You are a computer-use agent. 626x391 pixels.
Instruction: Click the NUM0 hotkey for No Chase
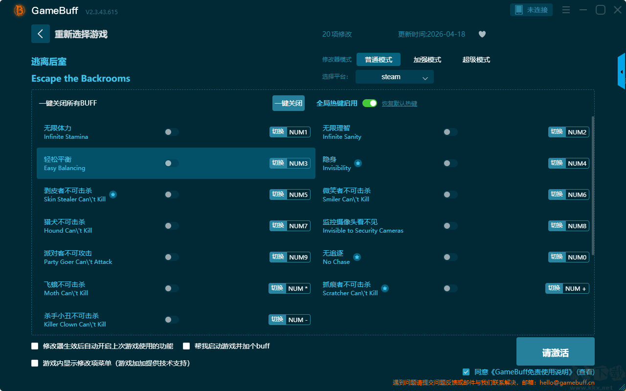tap(569, 257)
